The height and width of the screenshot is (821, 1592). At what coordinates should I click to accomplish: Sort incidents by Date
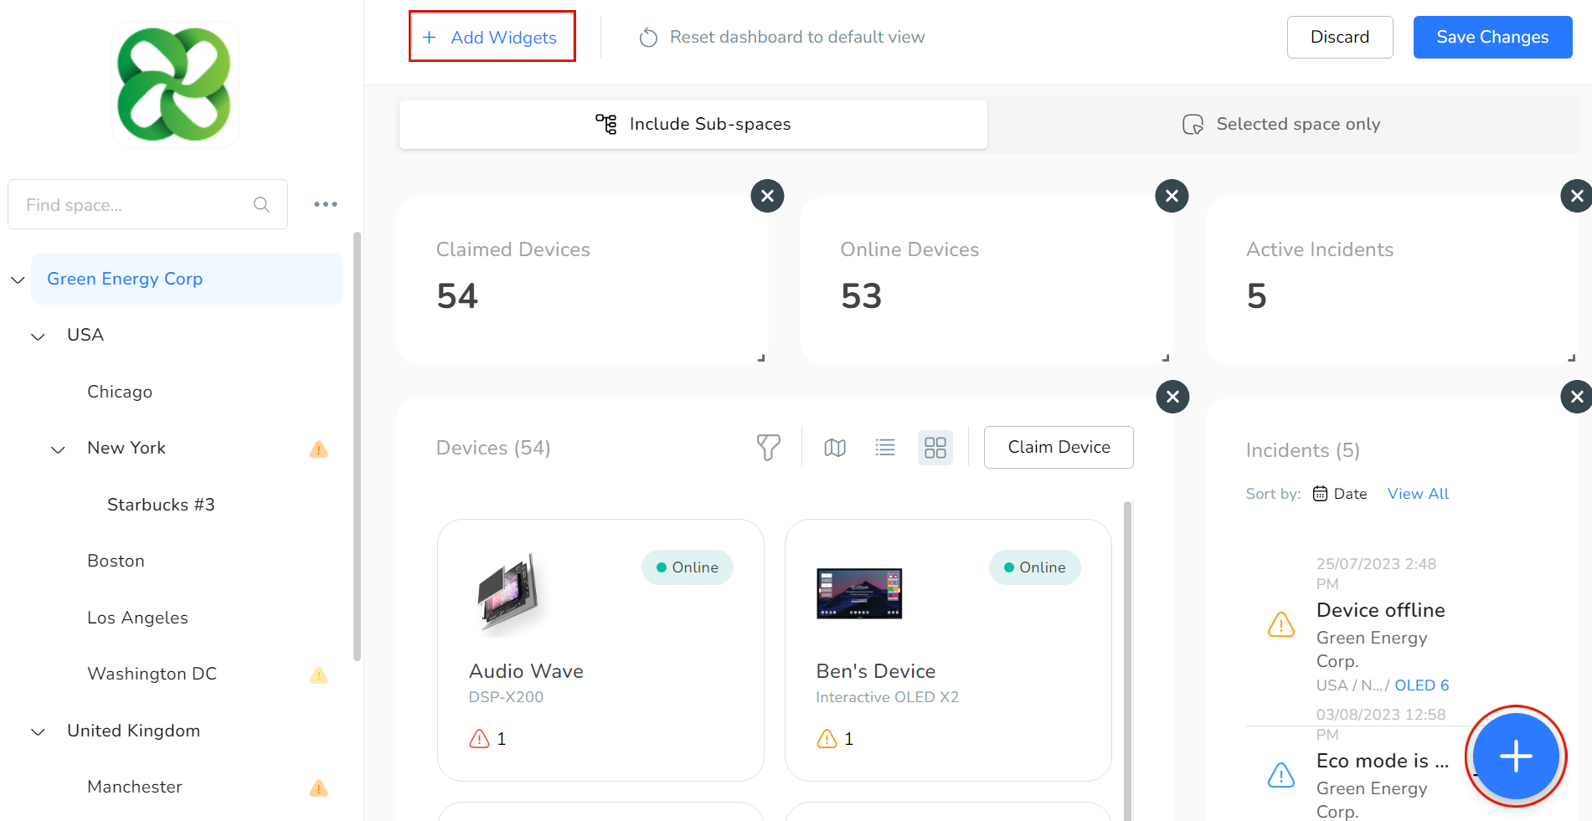coord(1340,494)
